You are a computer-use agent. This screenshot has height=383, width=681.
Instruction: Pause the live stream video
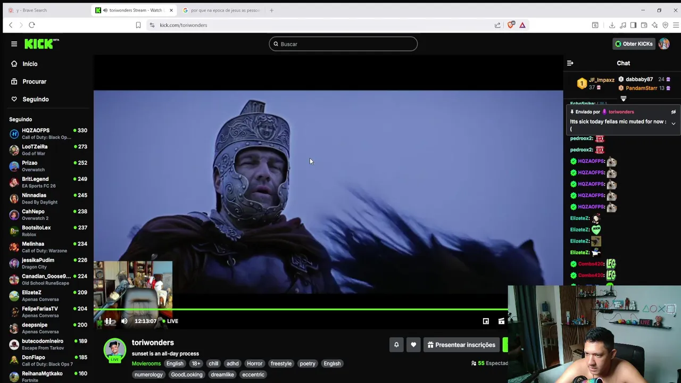108,321
